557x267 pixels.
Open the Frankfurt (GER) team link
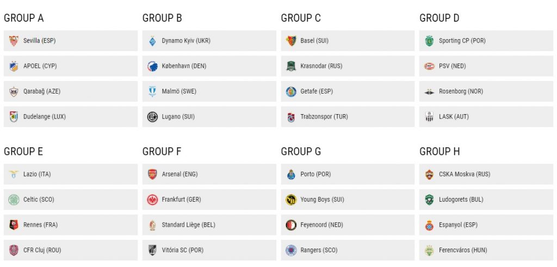pos(181,200)
